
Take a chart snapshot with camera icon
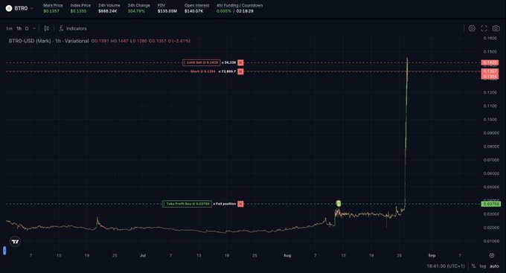click(x=496, y=28)
